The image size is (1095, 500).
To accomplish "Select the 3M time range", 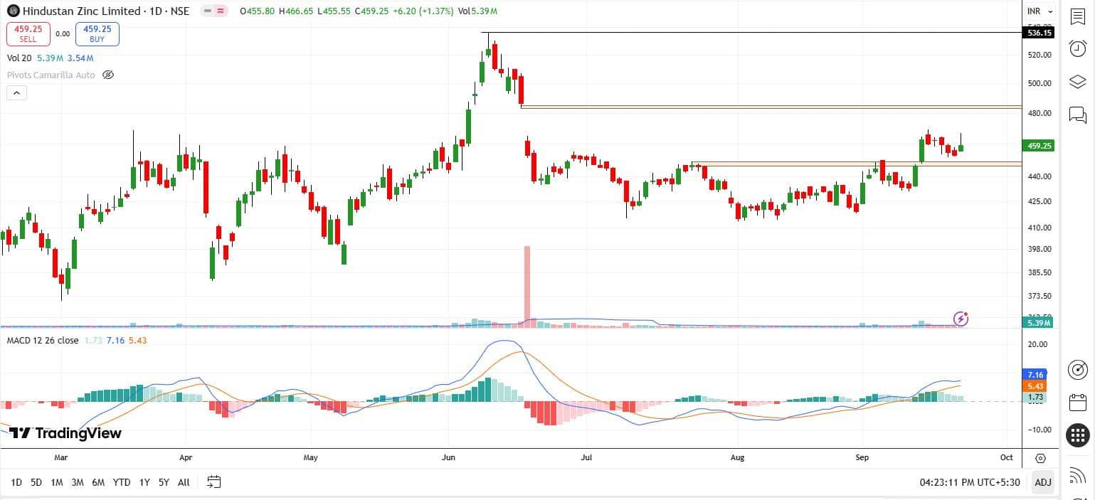I will coord(78,482).
